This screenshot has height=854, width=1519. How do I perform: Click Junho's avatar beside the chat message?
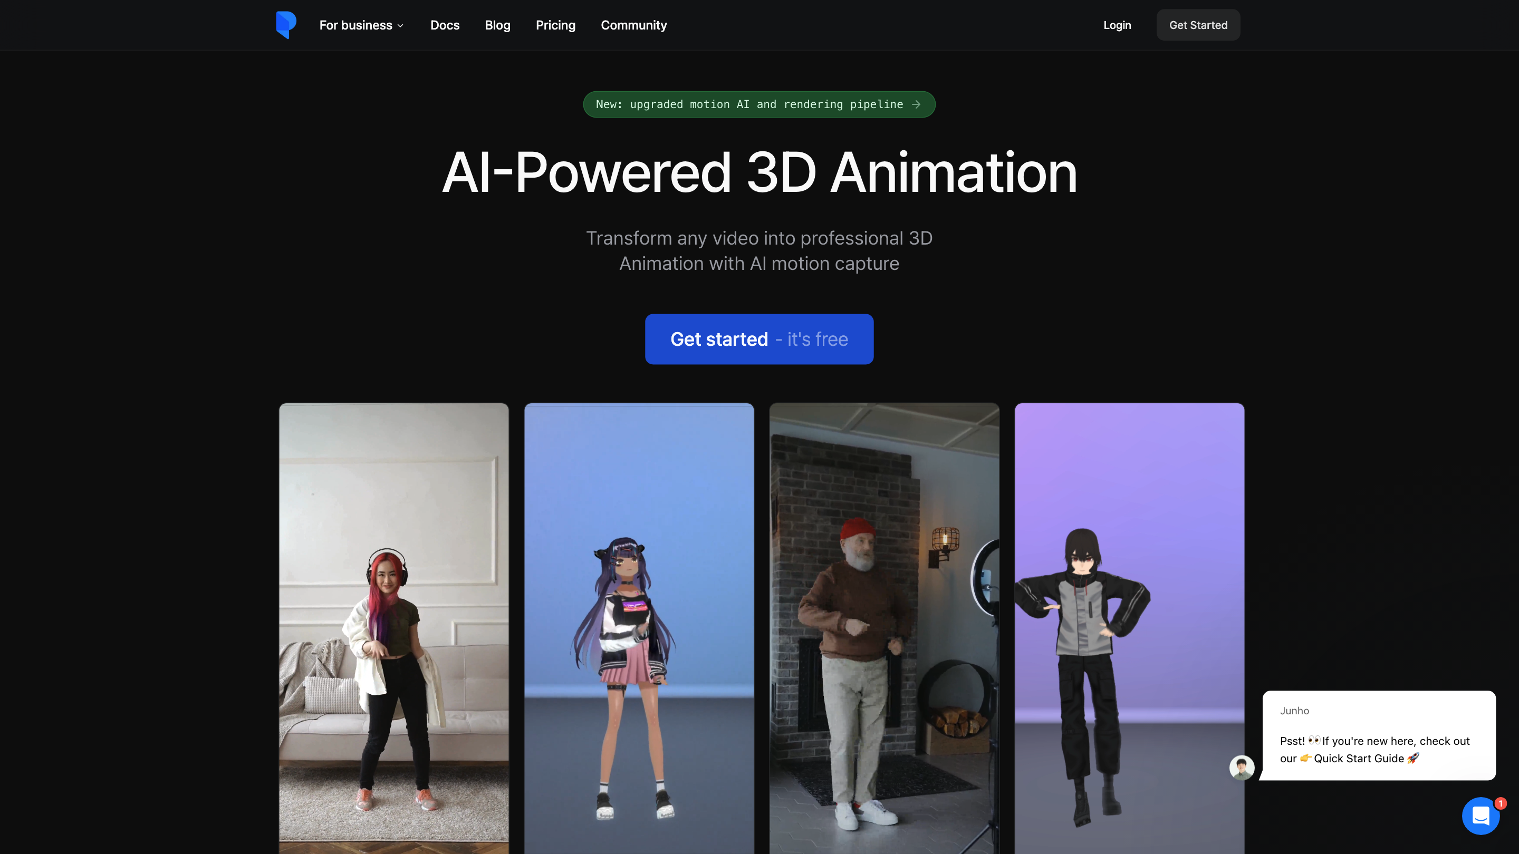click(x=1241, y=768)
